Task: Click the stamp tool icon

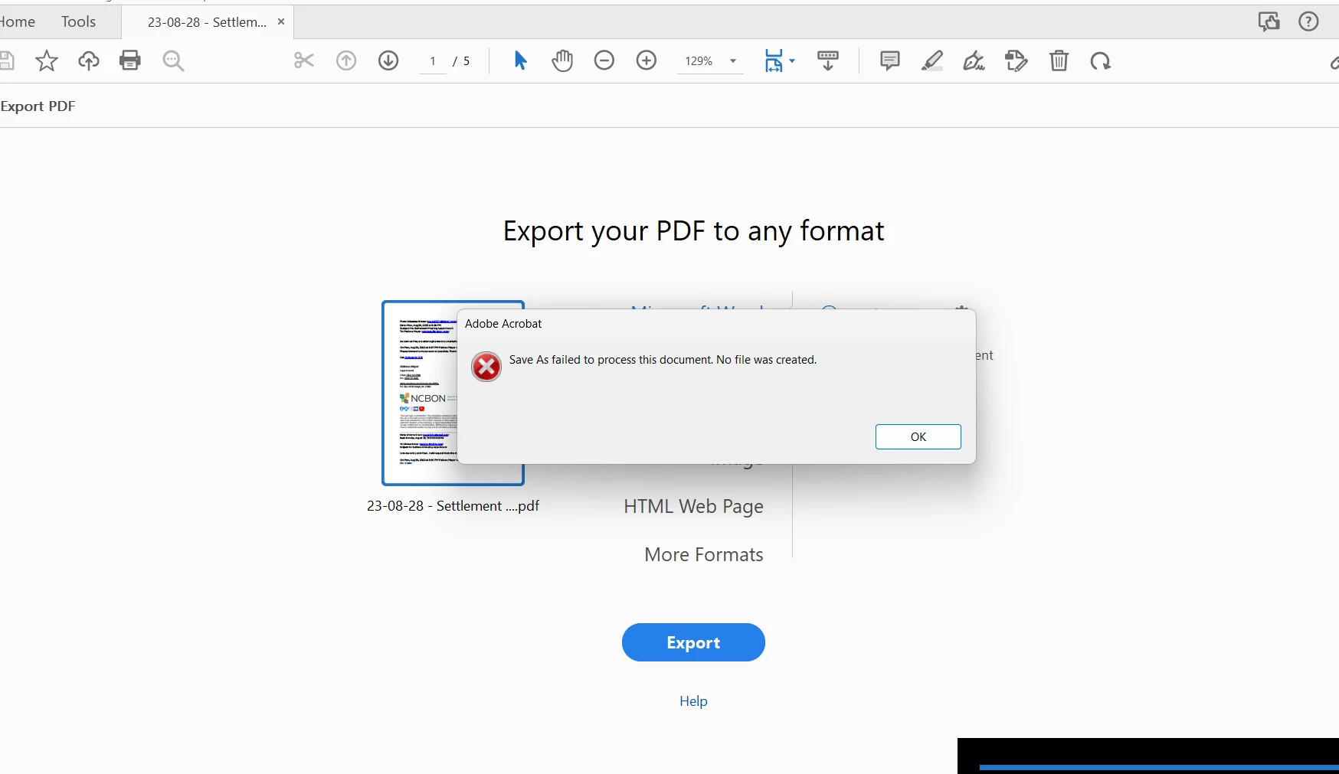Action: pos(1016,60)
